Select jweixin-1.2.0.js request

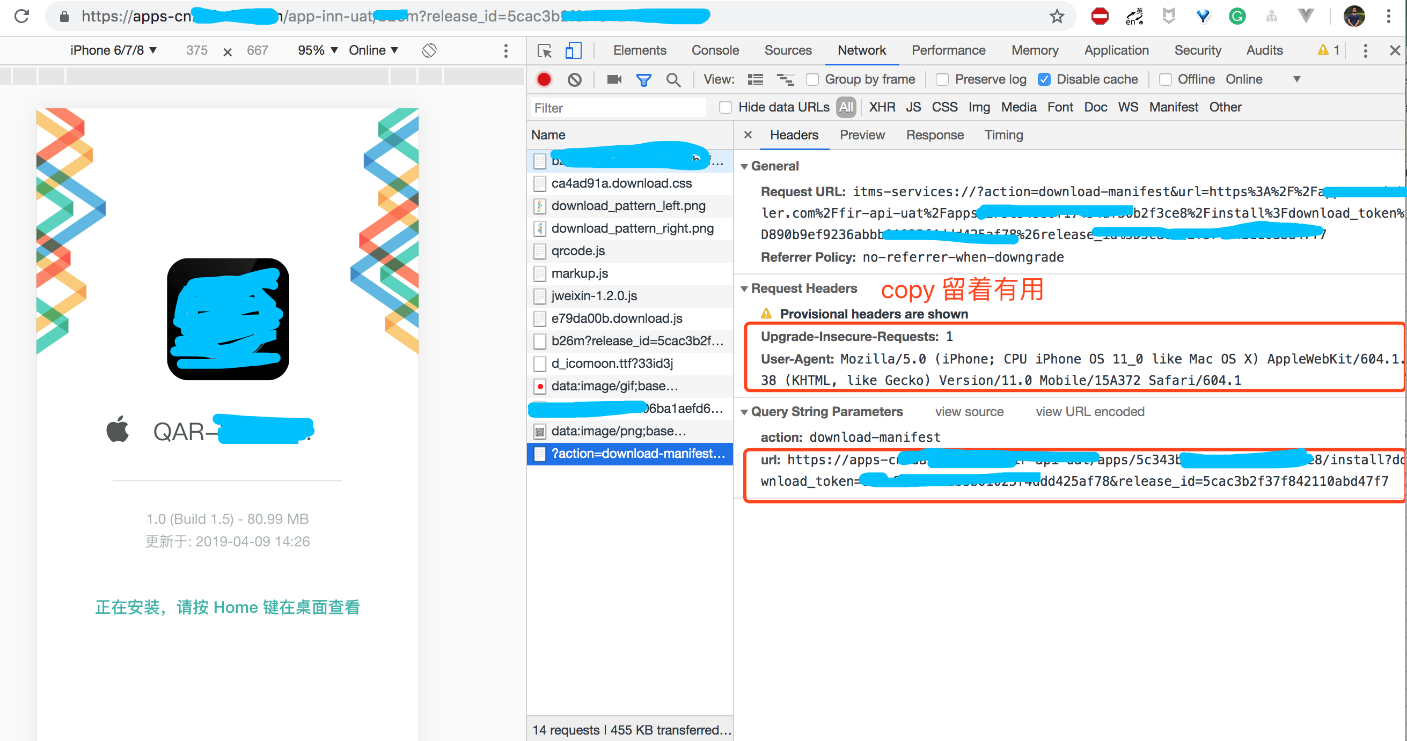click(629, 296)
